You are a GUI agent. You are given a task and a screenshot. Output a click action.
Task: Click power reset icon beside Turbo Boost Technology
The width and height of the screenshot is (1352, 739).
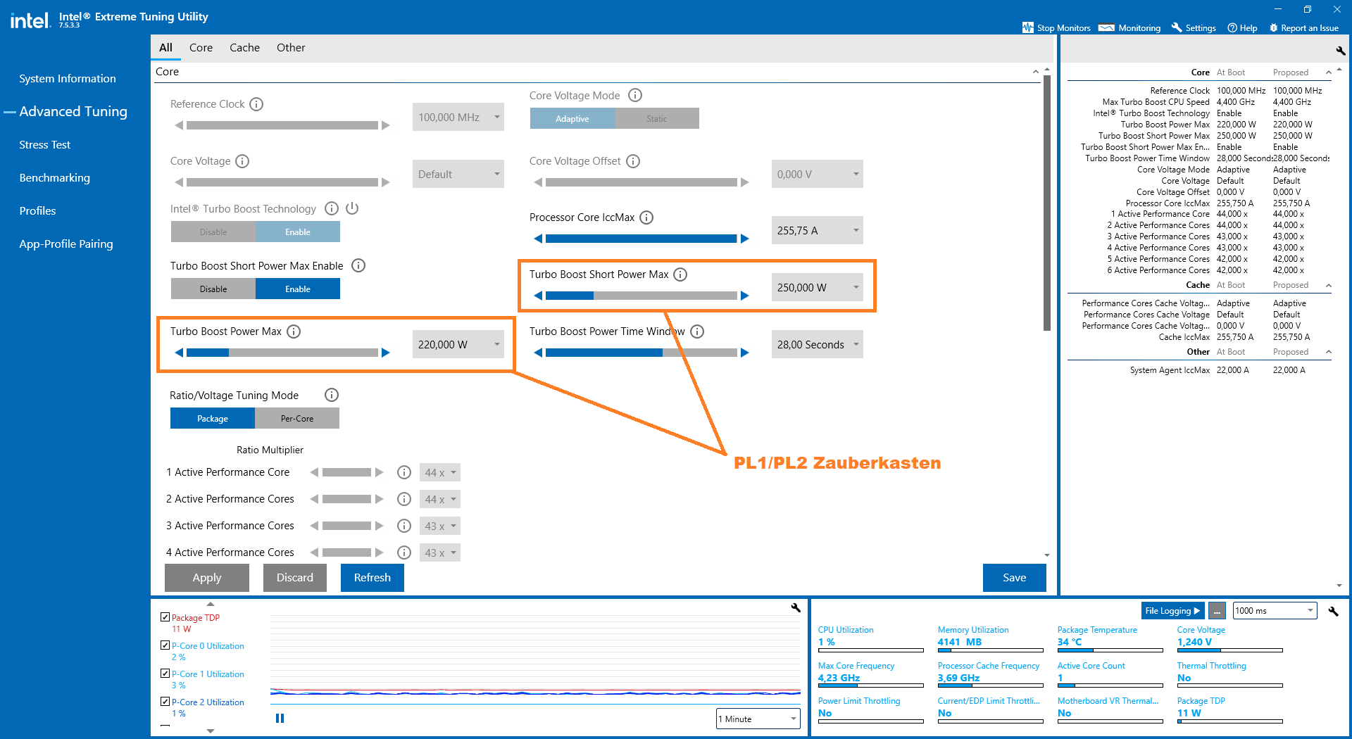353,208
